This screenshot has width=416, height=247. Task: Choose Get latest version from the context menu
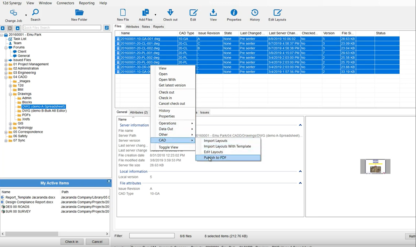(172, 85)
